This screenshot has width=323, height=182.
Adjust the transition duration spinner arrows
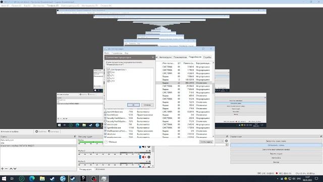[227, 145]
